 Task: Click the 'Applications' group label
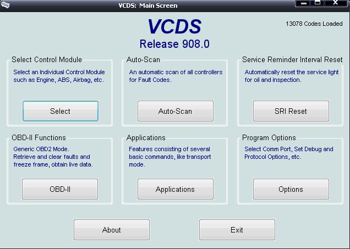pyautogui.click(x=146, y=137)
